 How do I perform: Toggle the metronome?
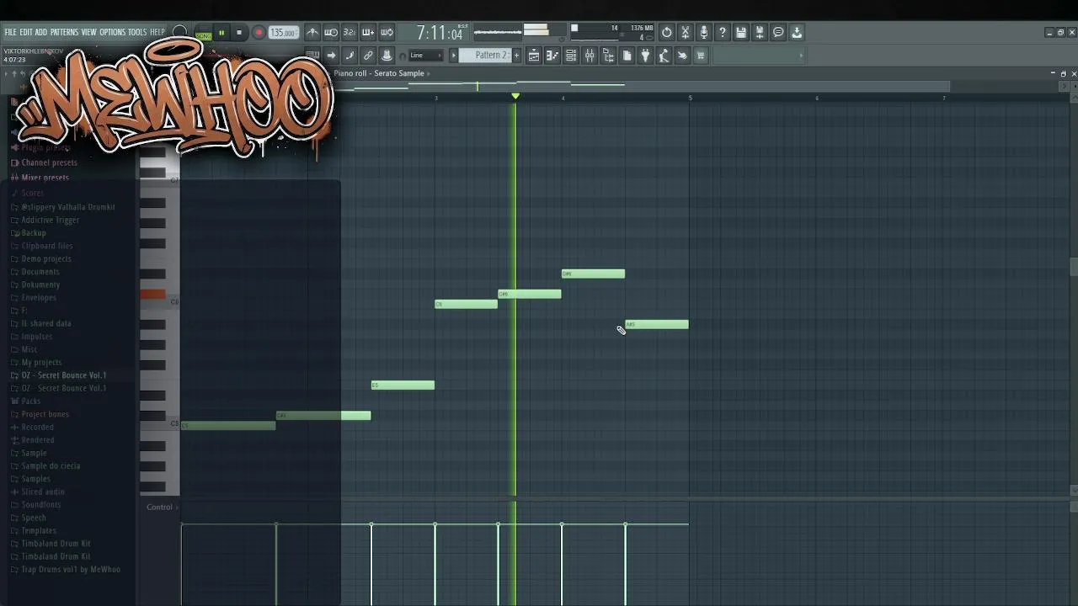(312, 33)
